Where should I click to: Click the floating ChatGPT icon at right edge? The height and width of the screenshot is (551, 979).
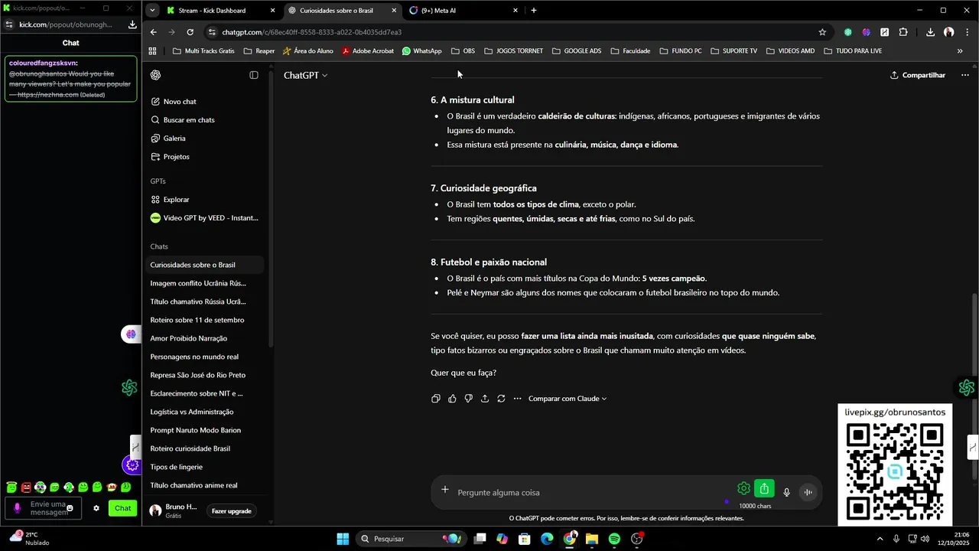tap(967, 387)
